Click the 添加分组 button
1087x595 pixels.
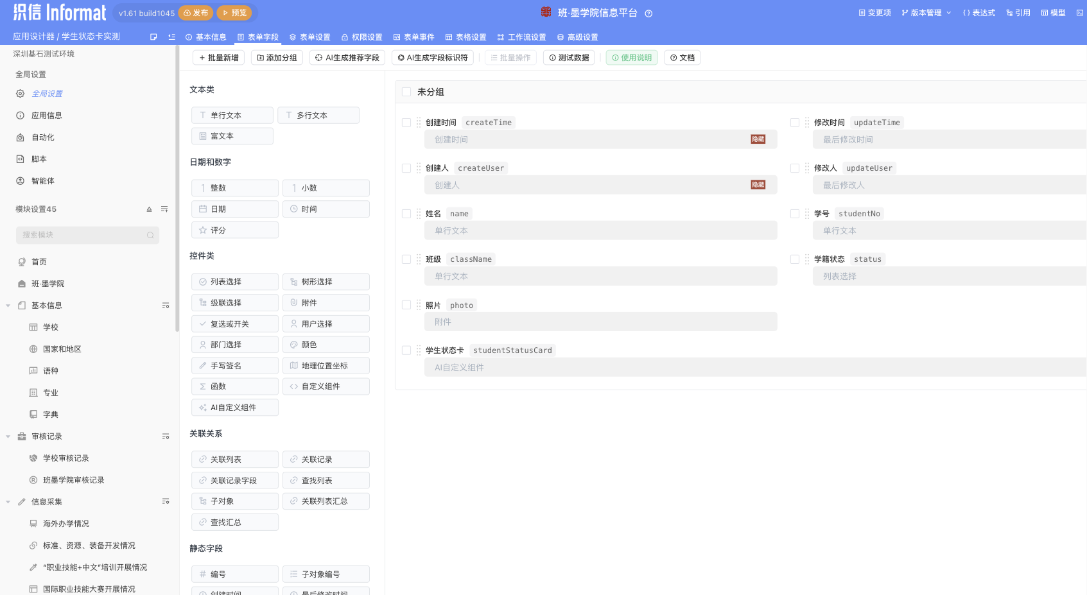click(x=277, y=58)
